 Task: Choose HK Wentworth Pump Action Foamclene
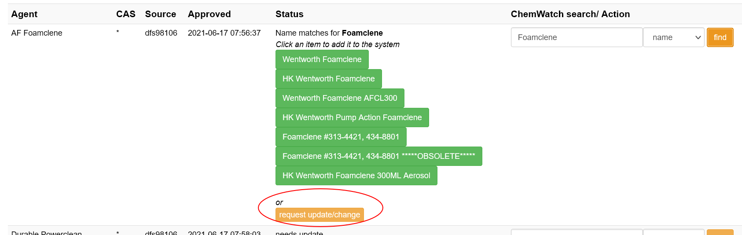pos(352,117)
